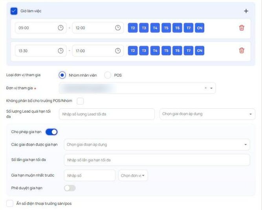Toggle T2 in the 13:30 - 17:00 row
The image size is (262, 210).
[133, 51]
